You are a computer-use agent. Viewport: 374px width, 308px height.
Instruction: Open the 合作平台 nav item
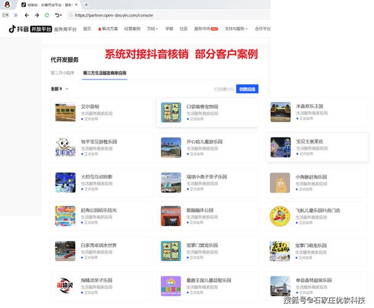[x=262, y=29]
